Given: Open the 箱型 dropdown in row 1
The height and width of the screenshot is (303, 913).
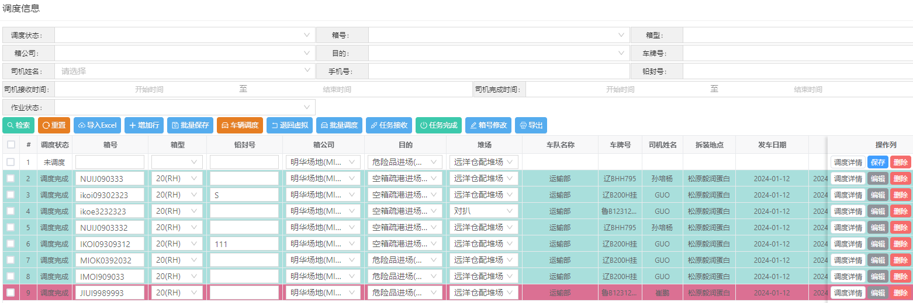Looking at the screenshot, I should click(x=177, y=162).
